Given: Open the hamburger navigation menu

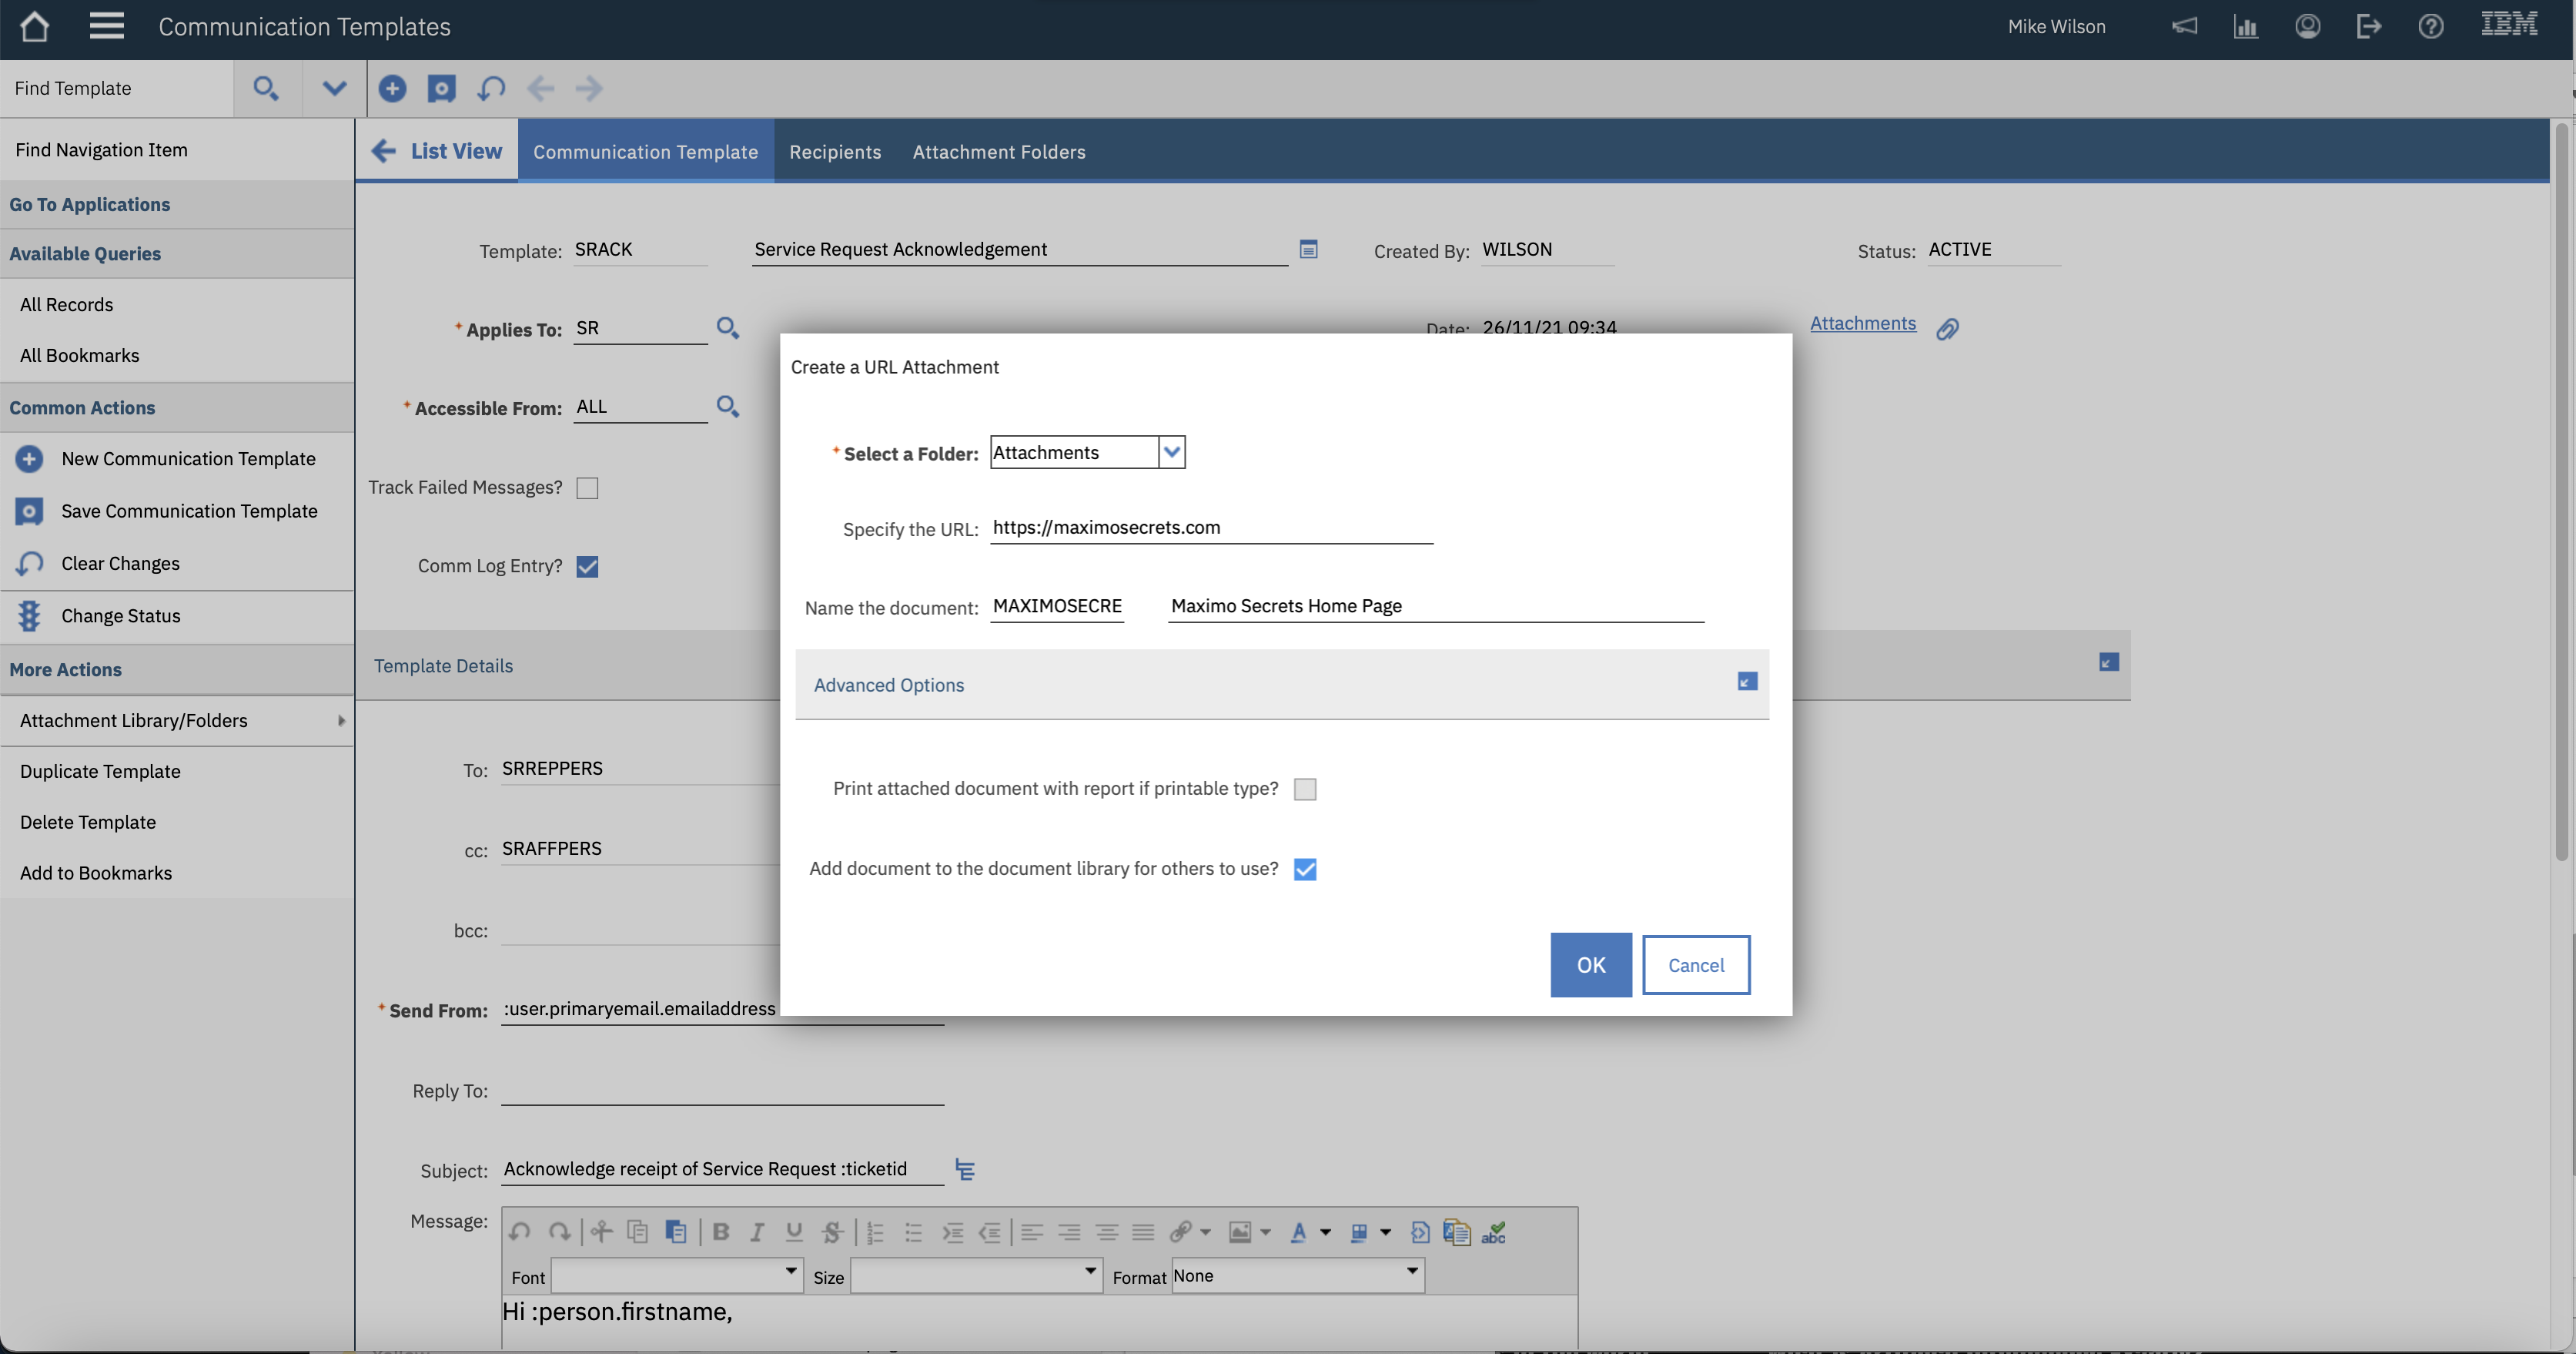Looking at the screenshot, I should (x=106, y=26).
